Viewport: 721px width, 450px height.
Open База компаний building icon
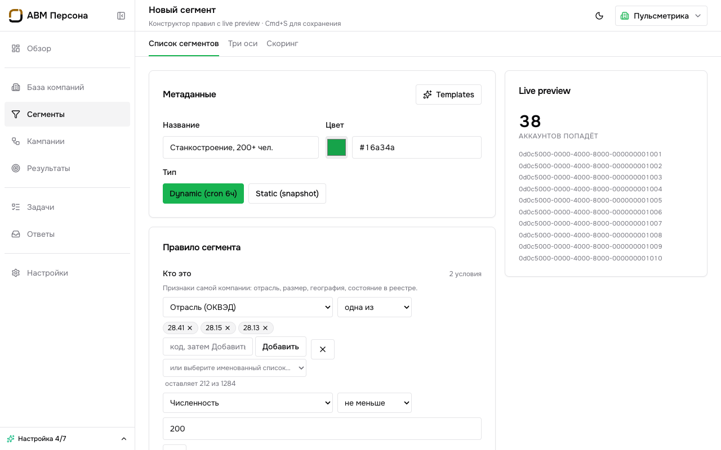16,87
